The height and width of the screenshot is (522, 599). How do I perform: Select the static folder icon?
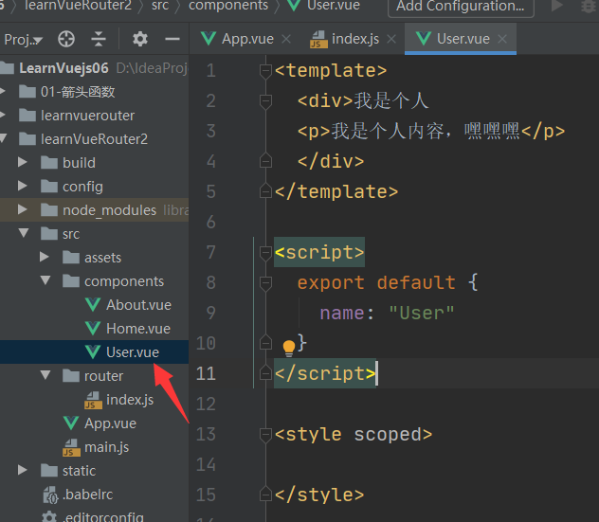click(49, 471)
